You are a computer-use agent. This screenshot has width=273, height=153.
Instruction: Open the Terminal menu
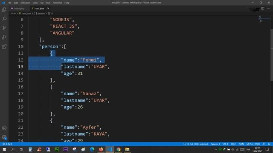coord(58,3)
